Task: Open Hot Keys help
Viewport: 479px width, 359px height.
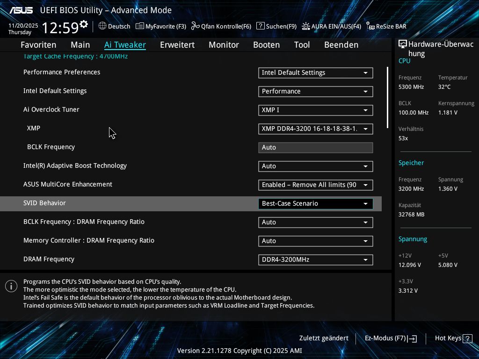Action: click(x=453, y=338)
